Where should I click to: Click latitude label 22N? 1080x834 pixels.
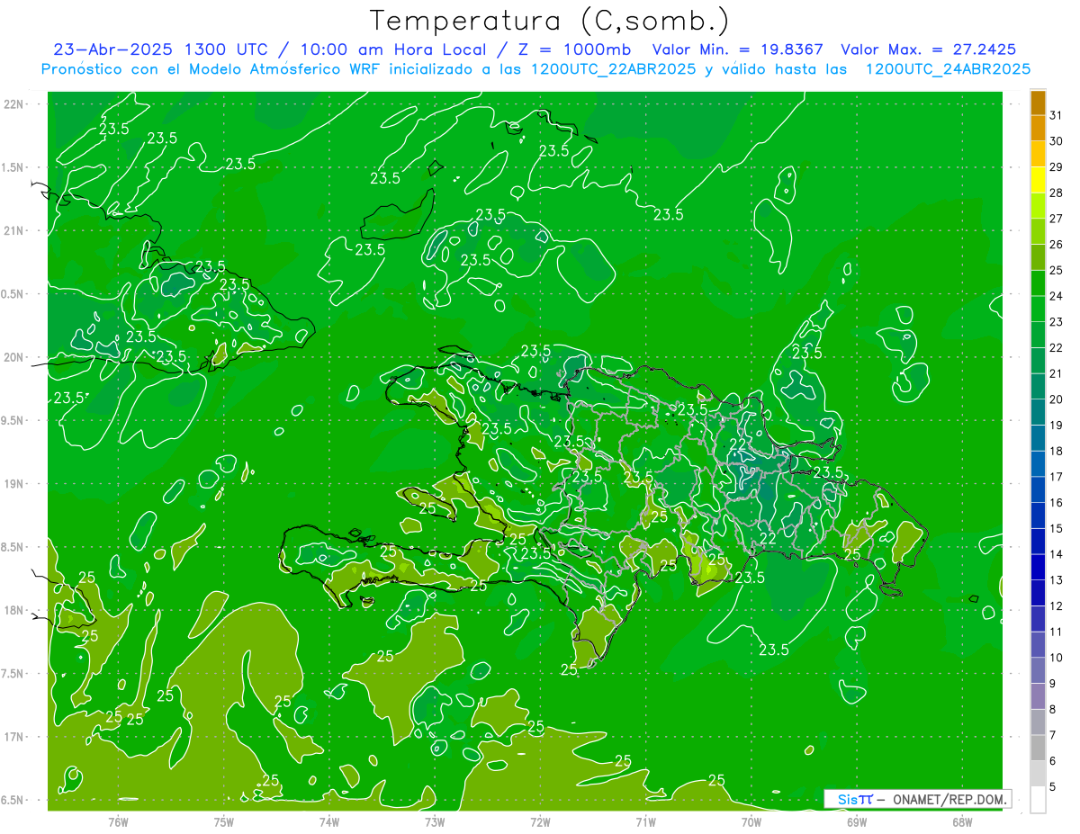[14, 103]
